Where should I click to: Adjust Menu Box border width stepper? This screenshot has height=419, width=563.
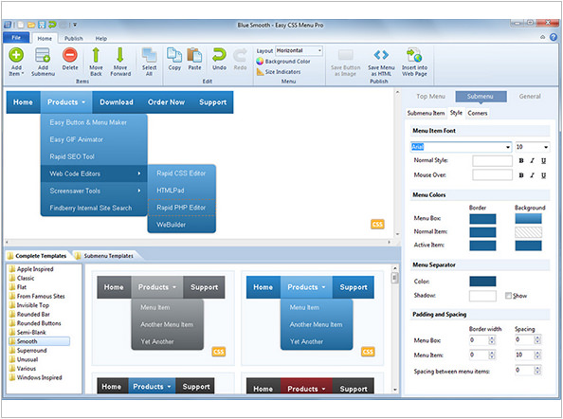click(492, 339)
